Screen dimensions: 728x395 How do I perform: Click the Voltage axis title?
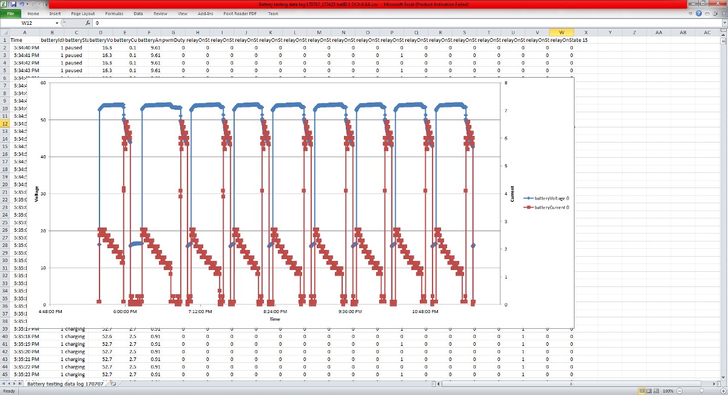pos(37,194)
